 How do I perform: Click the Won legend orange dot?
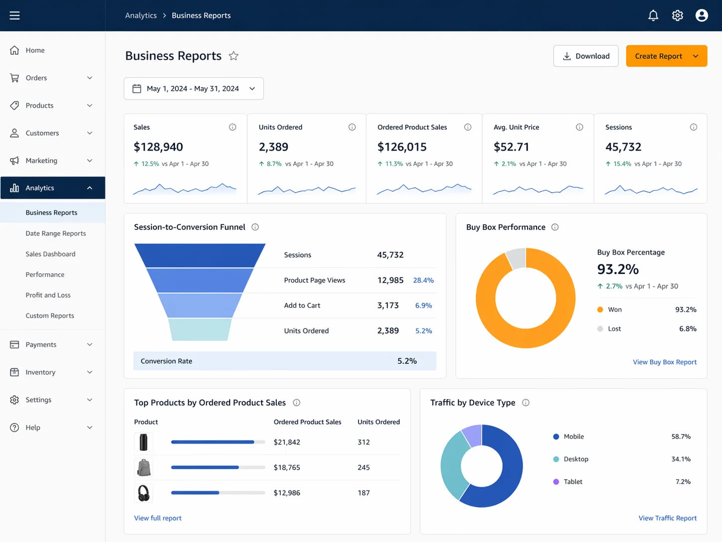click(600, 309)
